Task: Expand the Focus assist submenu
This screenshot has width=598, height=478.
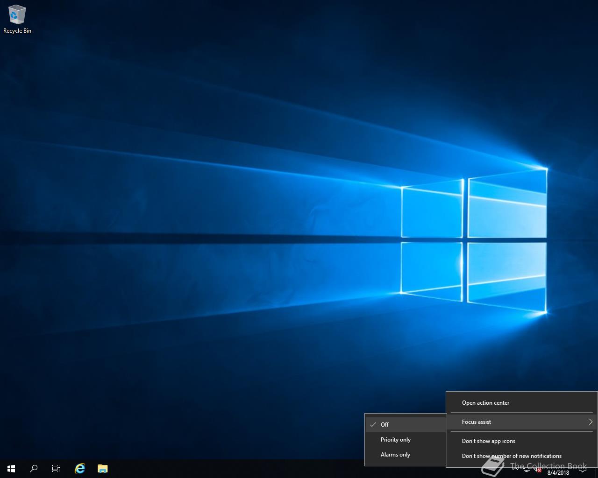Action: [x=521, y=422]
